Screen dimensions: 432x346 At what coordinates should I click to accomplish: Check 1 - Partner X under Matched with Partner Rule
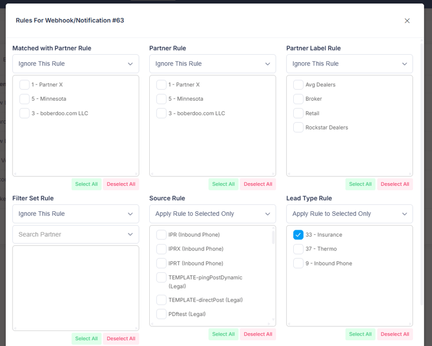(x=24, y=85)
